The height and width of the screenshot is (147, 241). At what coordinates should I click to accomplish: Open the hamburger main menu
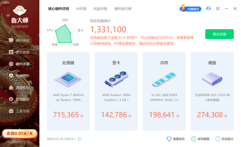[x=218, y=9]
